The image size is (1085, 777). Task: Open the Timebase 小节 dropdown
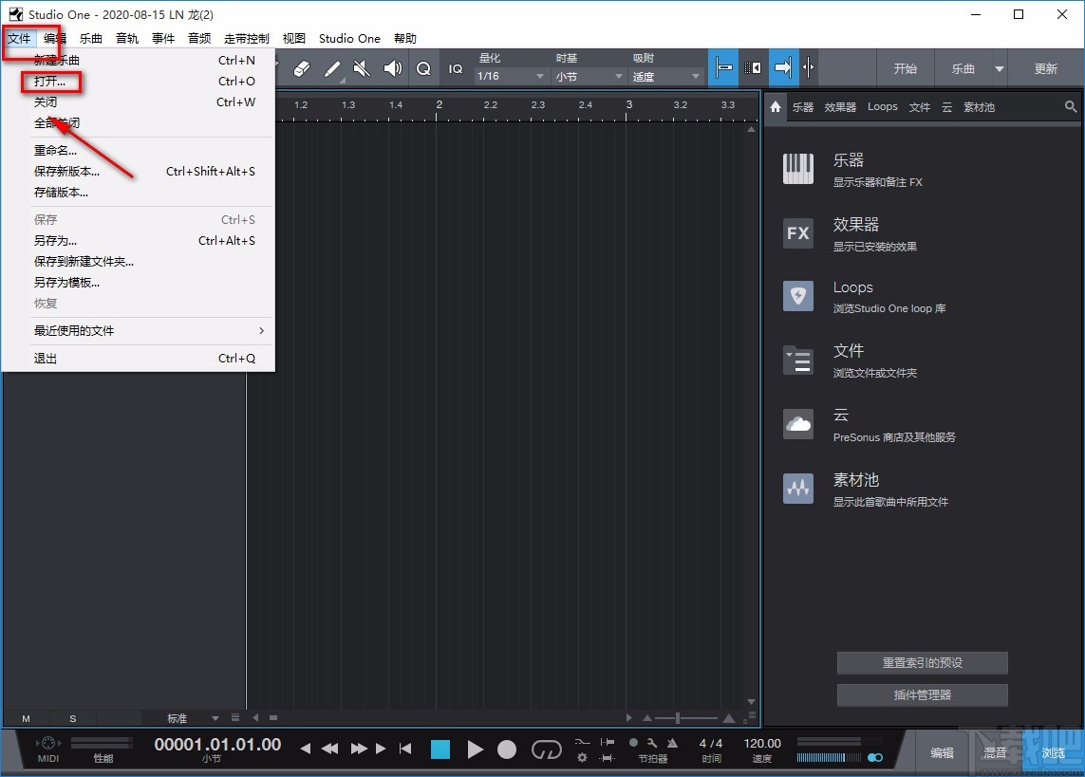pos(589,76)
